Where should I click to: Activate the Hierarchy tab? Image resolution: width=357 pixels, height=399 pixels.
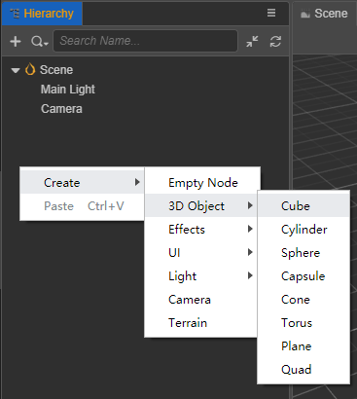pos(42,14)
